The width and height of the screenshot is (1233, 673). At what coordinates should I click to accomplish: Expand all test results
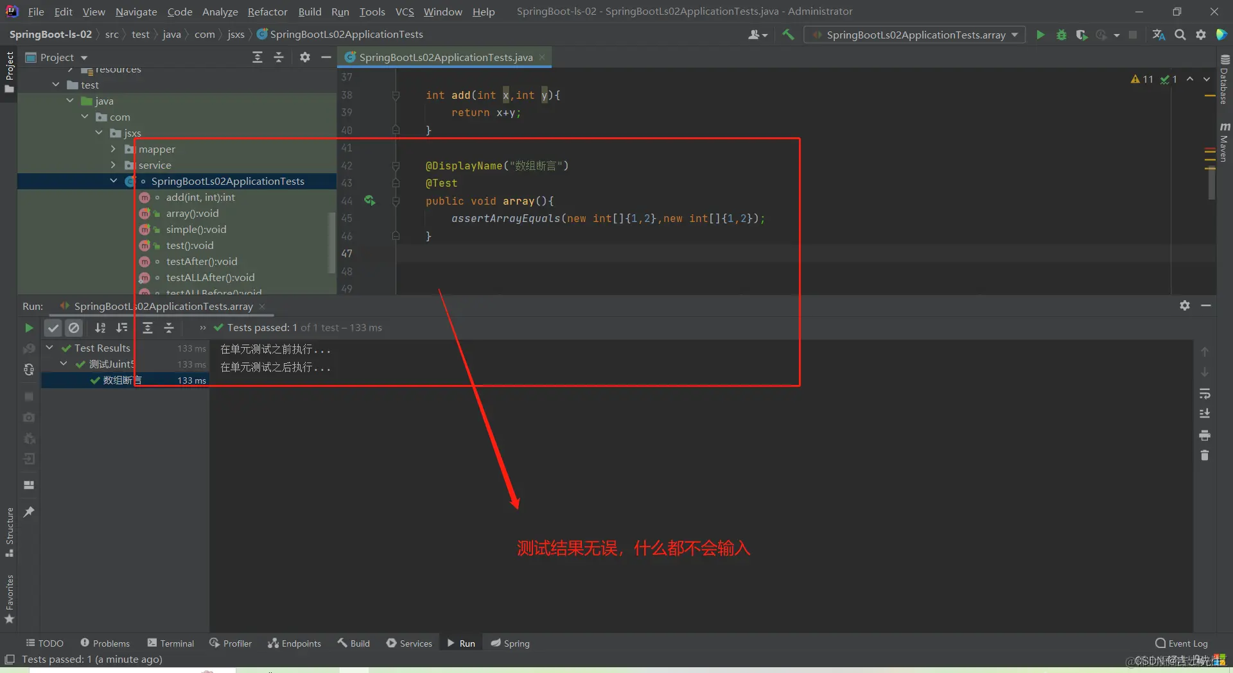tap(147, 328)
